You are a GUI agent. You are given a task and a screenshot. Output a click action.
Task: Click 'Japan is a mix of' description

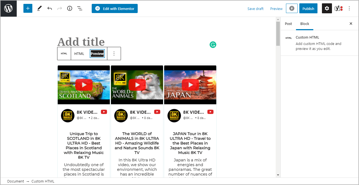(x=190, y=167)
